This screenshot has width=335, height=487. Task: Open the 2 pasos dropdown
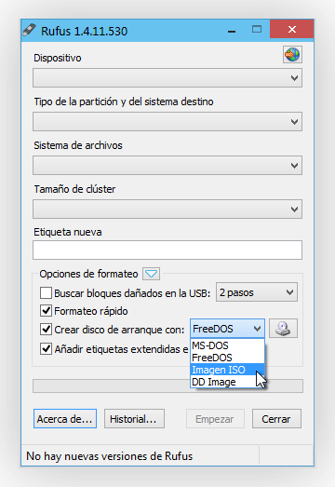[257, 292]
